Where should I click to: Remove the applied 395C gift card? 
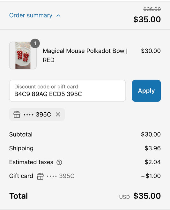[58, 114]
